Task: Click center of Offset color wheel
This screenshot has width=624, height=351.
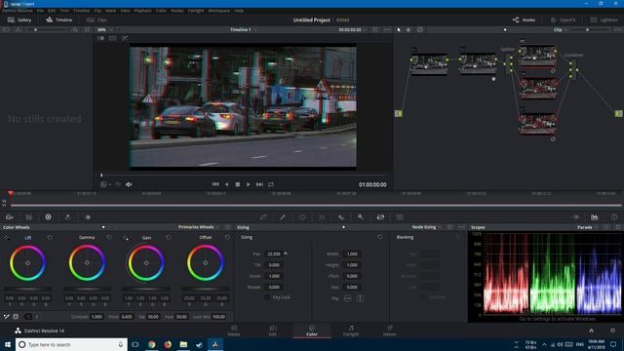Action: pyautogui.click(x=206, y=262)
